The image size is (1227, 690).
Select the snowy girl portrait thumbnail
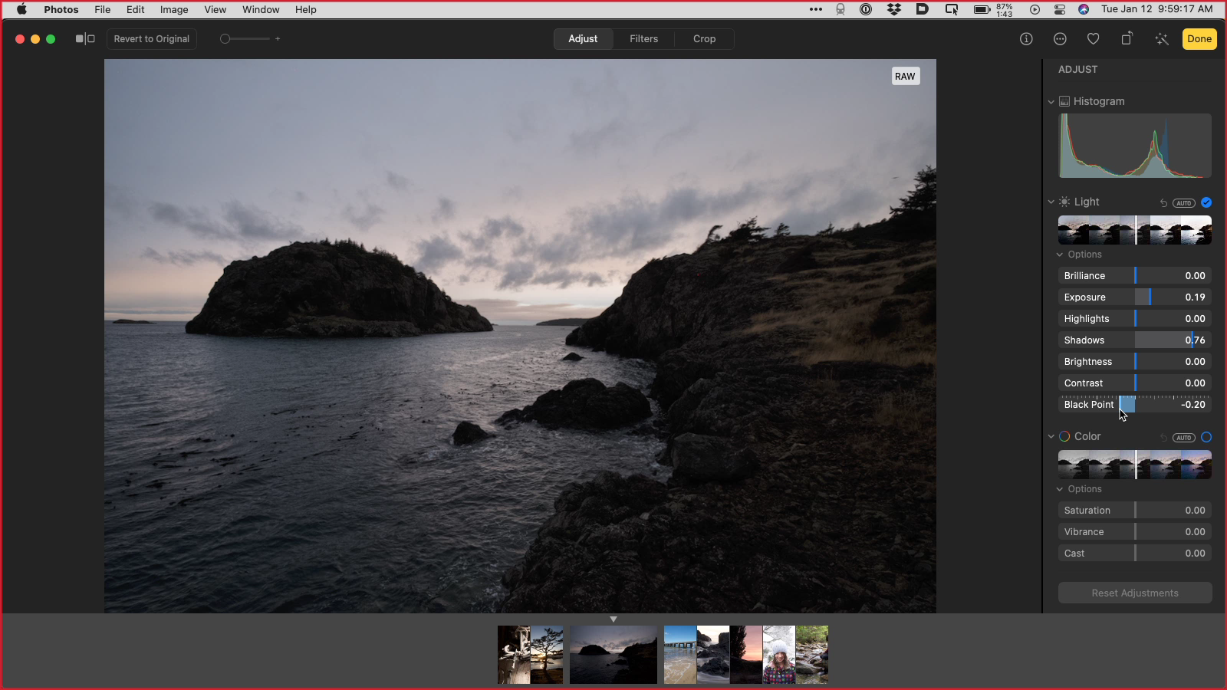coord(779,655)
